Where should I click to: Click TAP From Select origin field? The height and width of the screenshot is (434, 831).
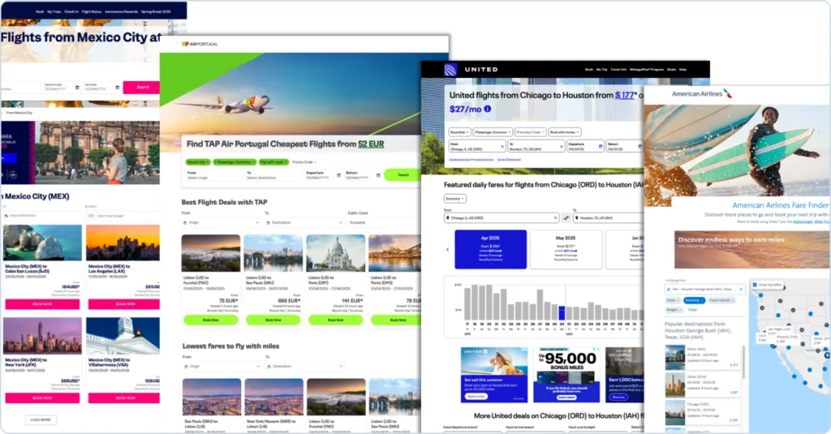click(214, 175)
